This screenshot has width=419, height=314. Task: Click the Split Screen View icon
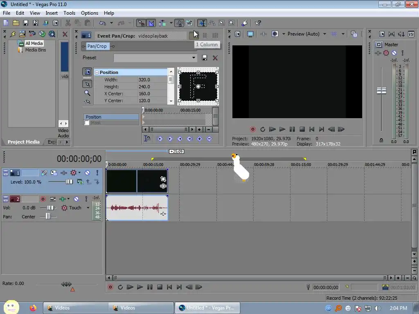click(x=275, y=34)
